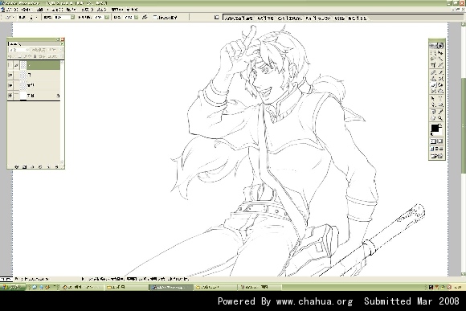Hide the locked background layer
Screen dimensions: 466x311
coord(10,96)
